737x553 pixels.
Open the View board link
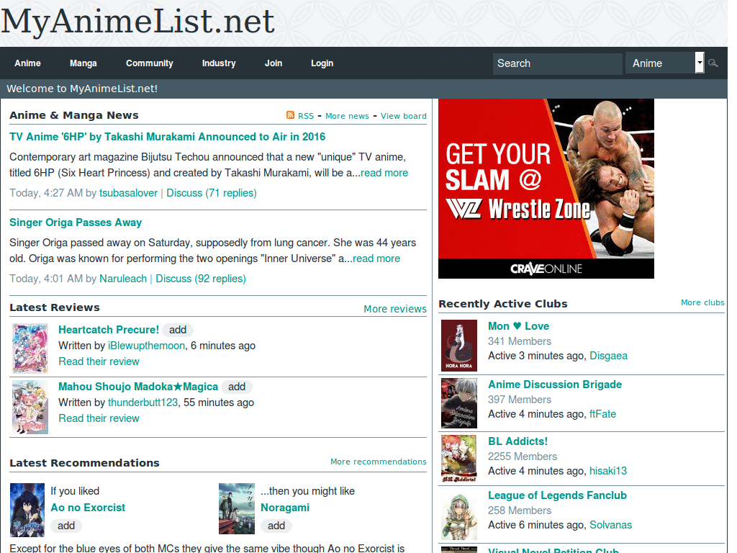click(404, 116)
